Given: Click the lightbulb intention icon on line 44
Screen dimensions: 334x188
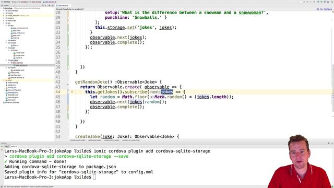Looking at the screenshot, I should (72, 92).
